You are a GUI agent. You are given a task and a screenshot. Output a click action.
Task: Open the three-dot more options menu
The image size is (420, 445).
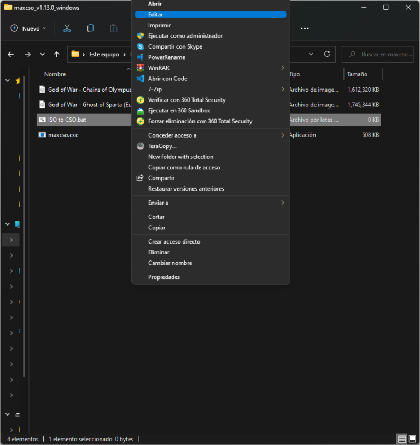tap(305, 28)
